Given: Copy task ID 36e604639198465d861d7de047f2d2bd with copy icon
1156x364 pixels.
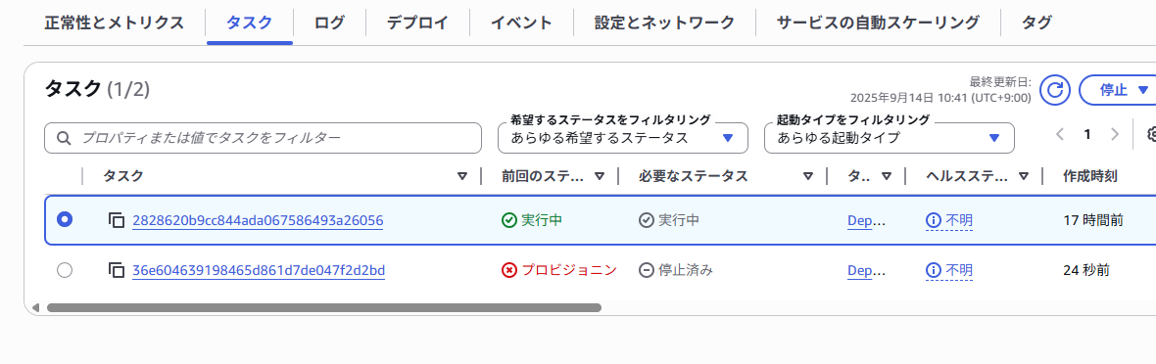Looking at the screenshot, I should point(117,270).
